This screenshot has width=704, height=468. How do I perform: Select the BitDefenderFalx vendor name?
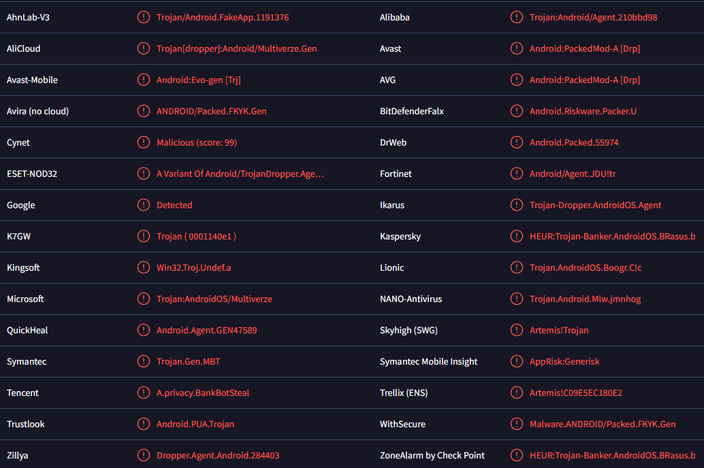click(411, 112)
